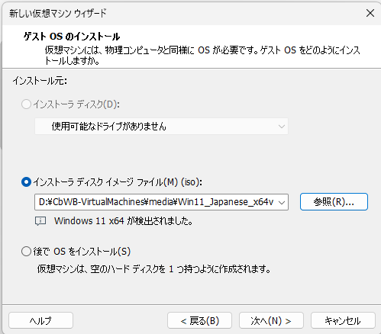Expand the ISO image path dropdown arrow
The width and height of the screenshot is (381, 334).
tap(282, 202)
